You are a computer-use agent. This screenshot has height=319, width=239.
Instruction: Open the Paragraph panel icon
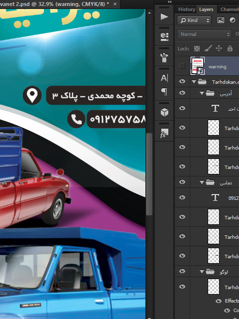pyautogui.click(x=164, y=92)
